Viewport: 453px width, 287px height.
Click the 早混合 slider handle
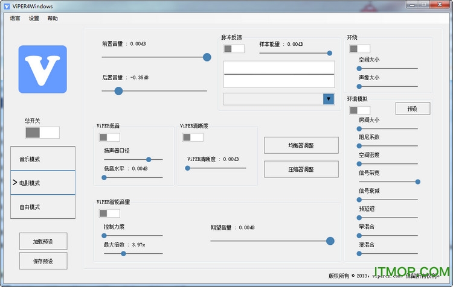tap(359, 236)
